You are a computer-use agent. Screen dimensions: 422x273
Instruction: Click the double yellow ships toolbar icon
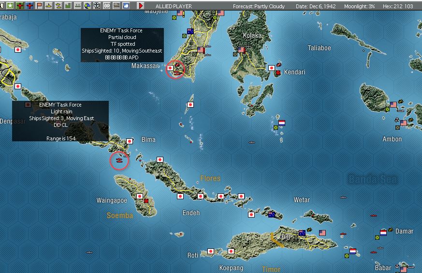pos(58,5)
